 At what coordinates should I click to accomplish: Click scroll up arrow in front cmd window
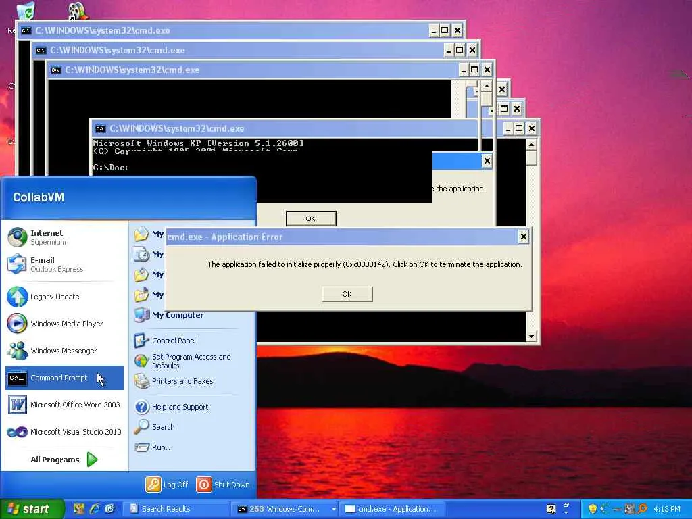click(x=531, y=145)
